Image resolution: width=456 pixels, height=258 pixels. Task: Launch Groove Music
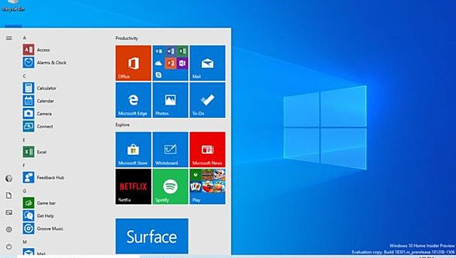pos(43,228)
